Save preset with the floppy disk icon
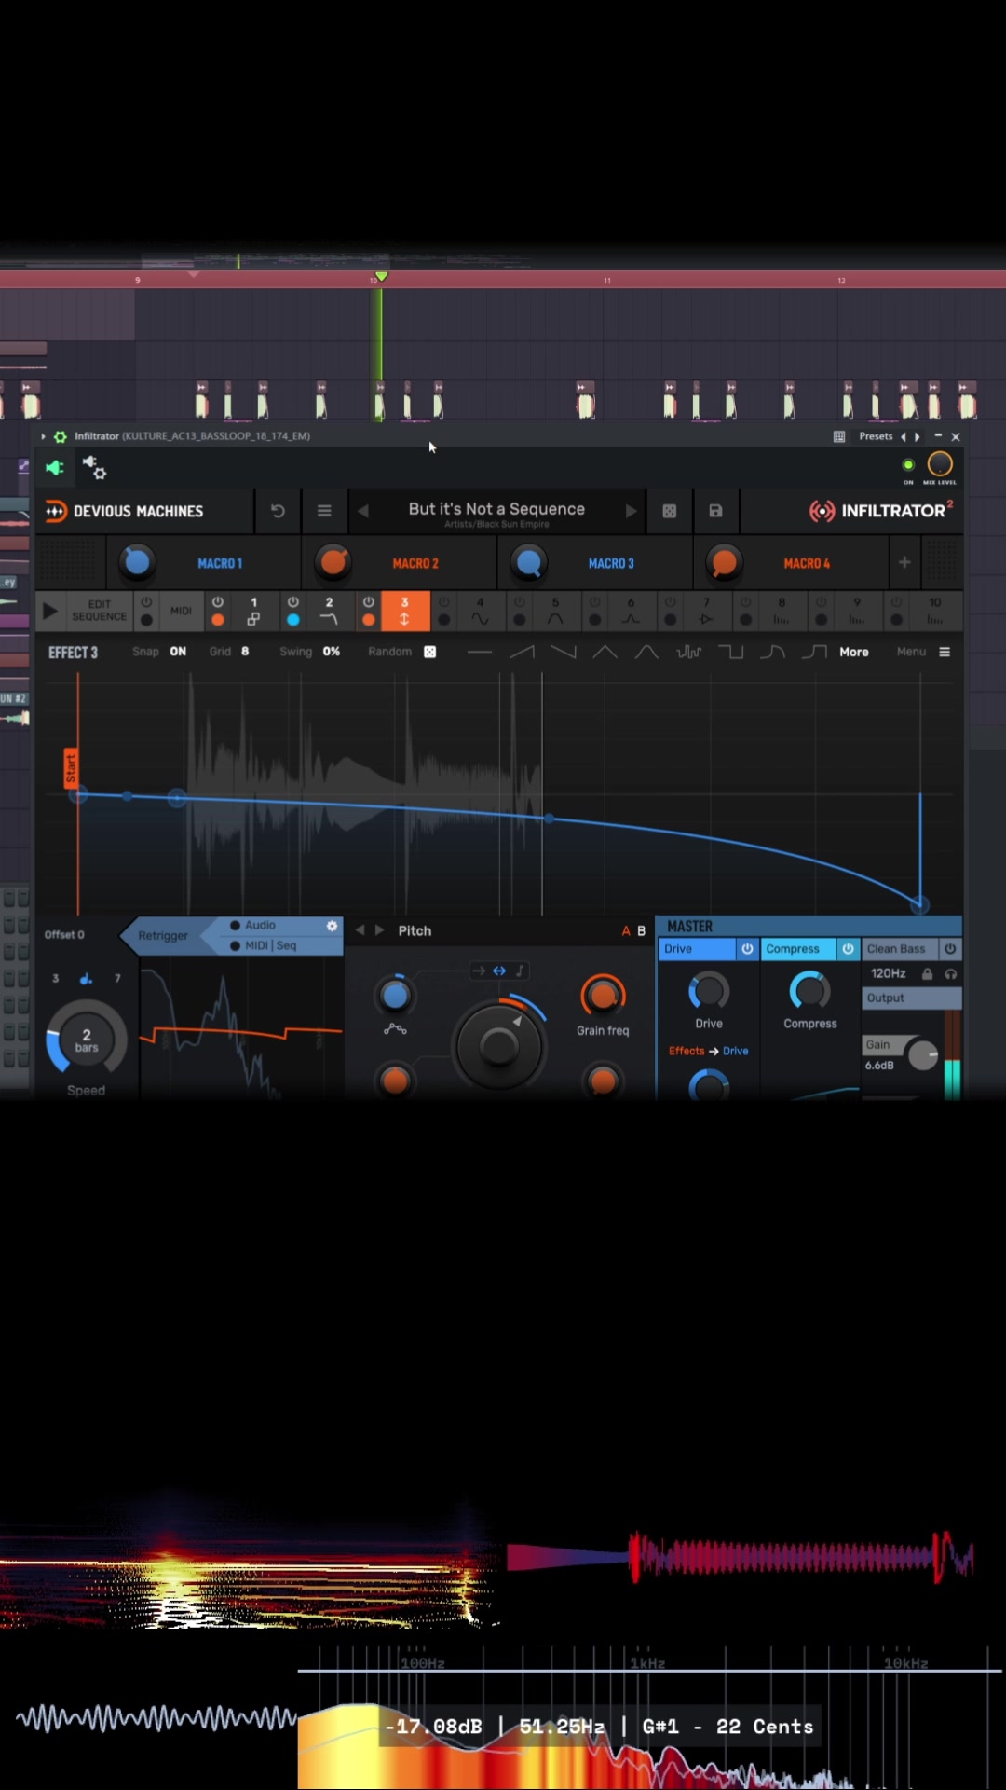Image resolution: width=1006 pixels, height=1790 pixels. [x=715, y=511]
